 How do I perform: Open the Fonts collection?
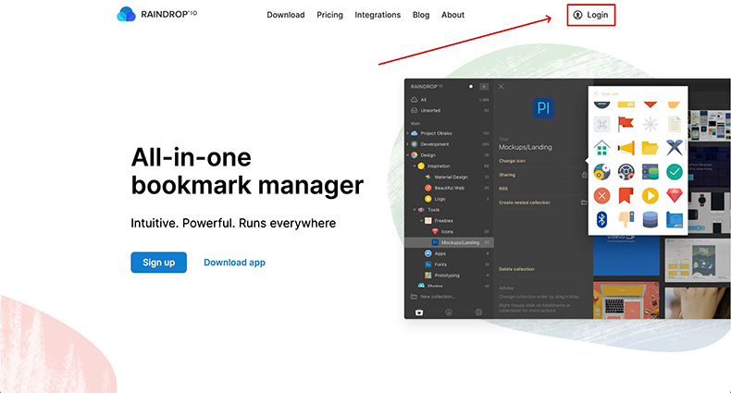click(440, 264)
